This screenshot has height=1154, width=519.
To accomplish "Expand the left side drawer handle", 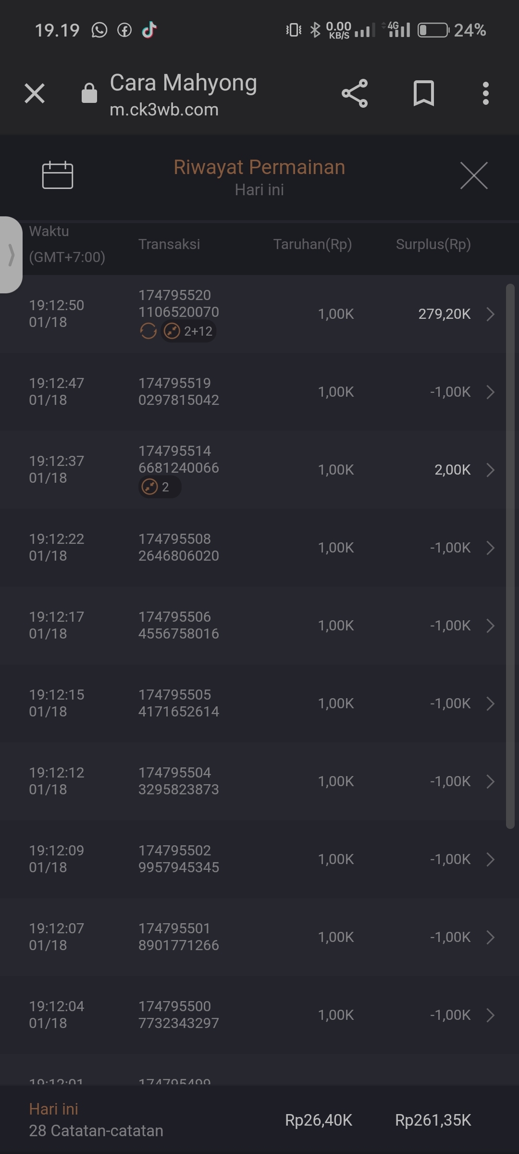I will point(11,254).
